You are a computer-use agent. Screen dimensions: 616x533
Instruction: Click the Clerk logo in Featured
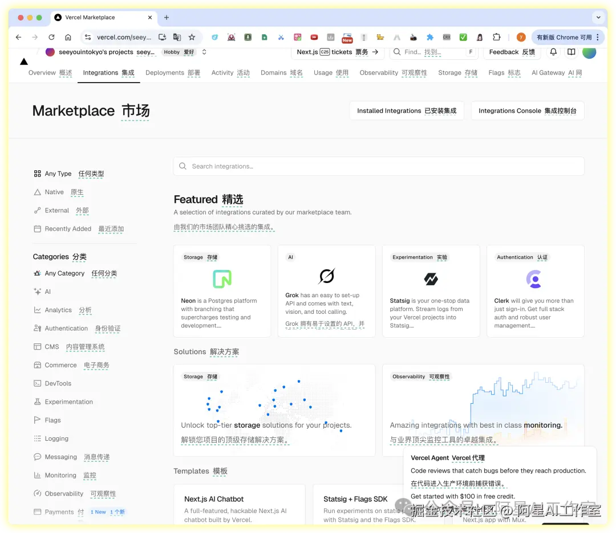tap(534, 279)
